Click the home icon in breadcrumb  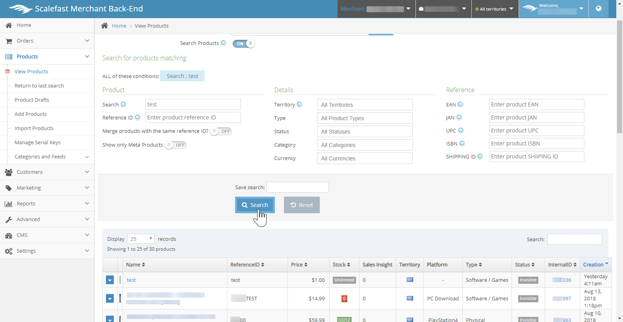pos(104,26)
